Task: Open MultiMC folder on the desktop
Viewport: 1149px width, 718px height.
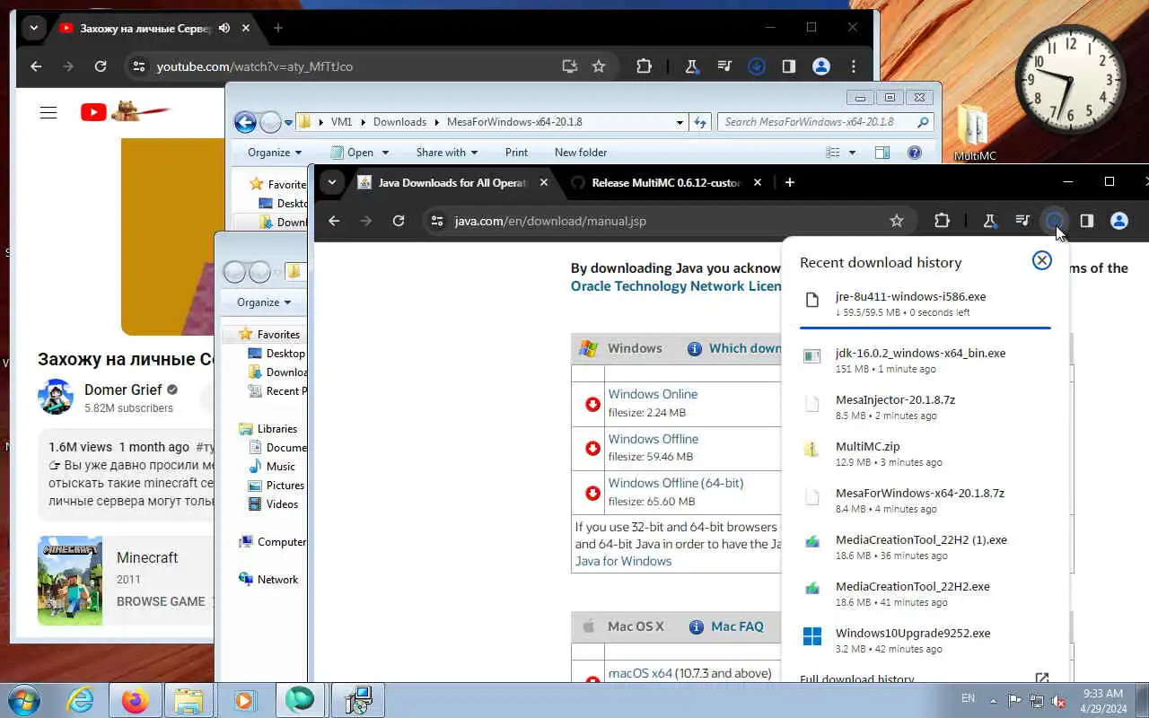Action: (x=974, y=135)
